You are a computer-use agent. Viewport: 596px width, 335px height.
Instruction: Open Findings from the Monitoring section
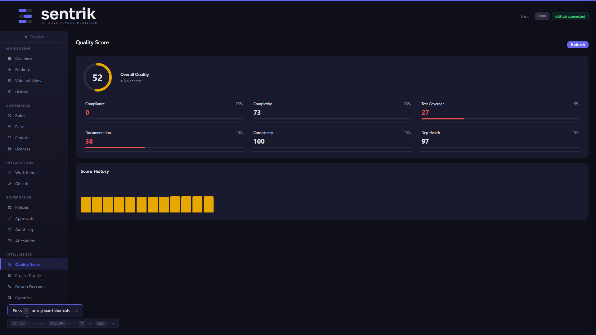[22, 69]
